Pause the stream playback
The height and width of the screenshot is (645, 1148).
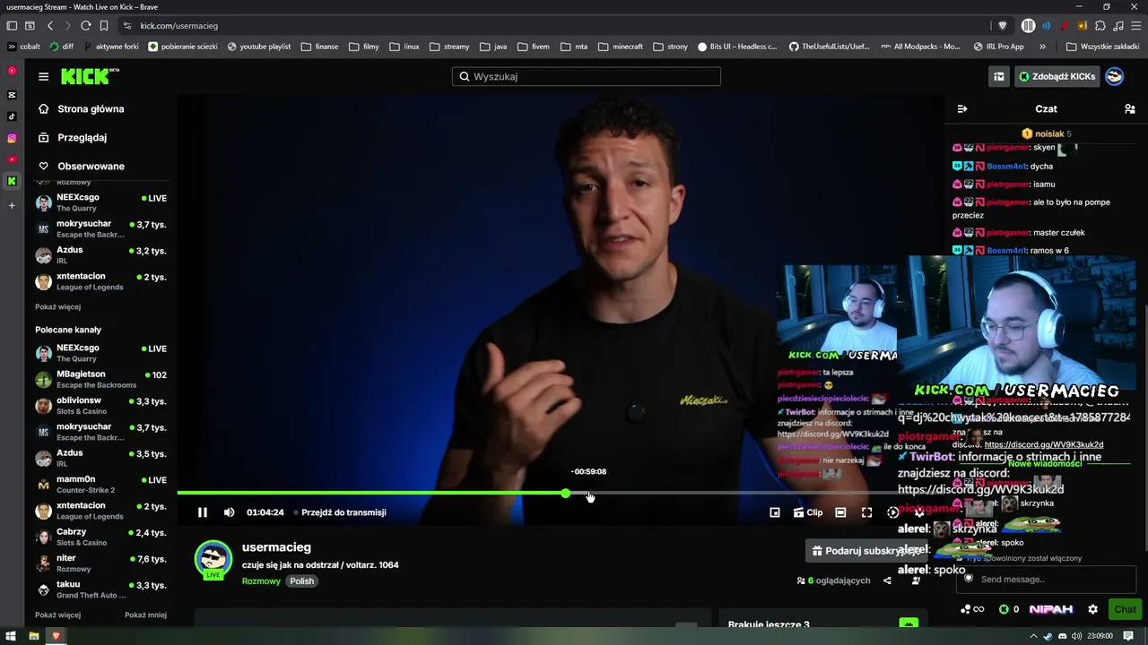pyautogui.click(x=203, y=512)
